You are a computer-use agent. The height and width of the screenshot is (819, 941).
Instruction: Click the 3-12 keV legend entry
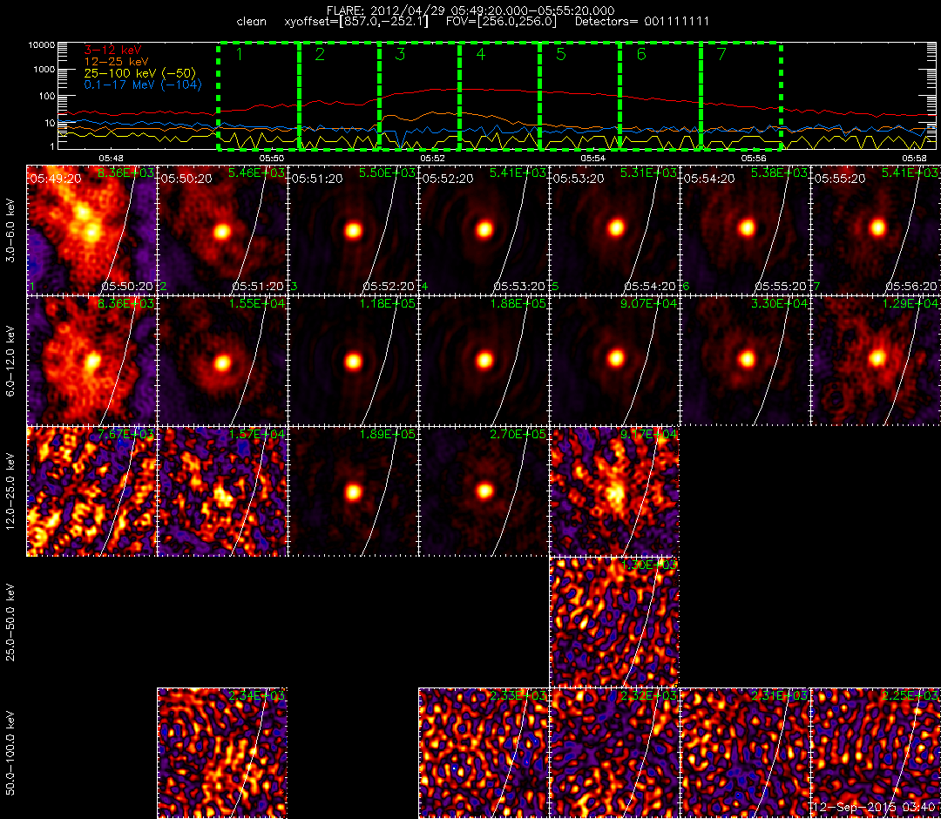[112, 51]
